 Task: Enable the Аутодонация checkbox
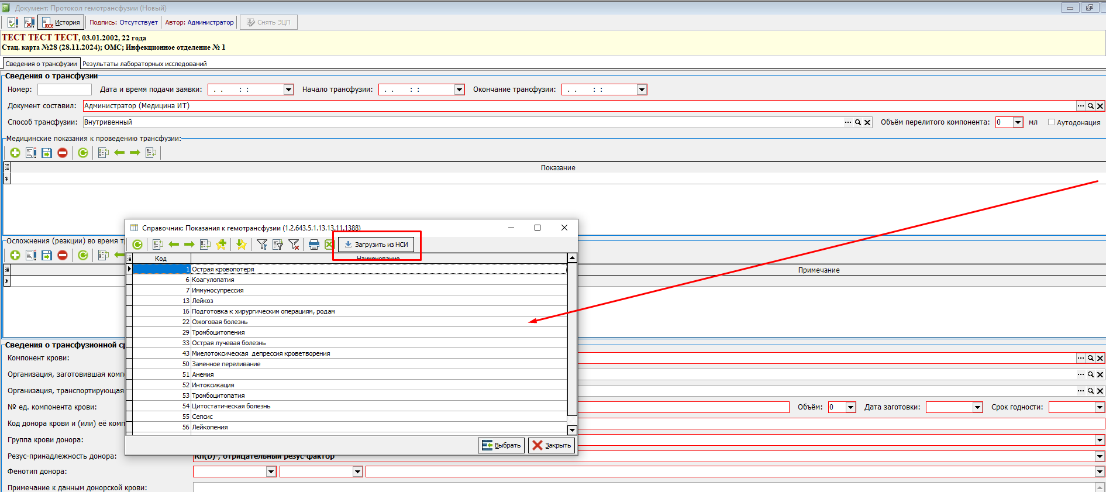coord(1051,122)
